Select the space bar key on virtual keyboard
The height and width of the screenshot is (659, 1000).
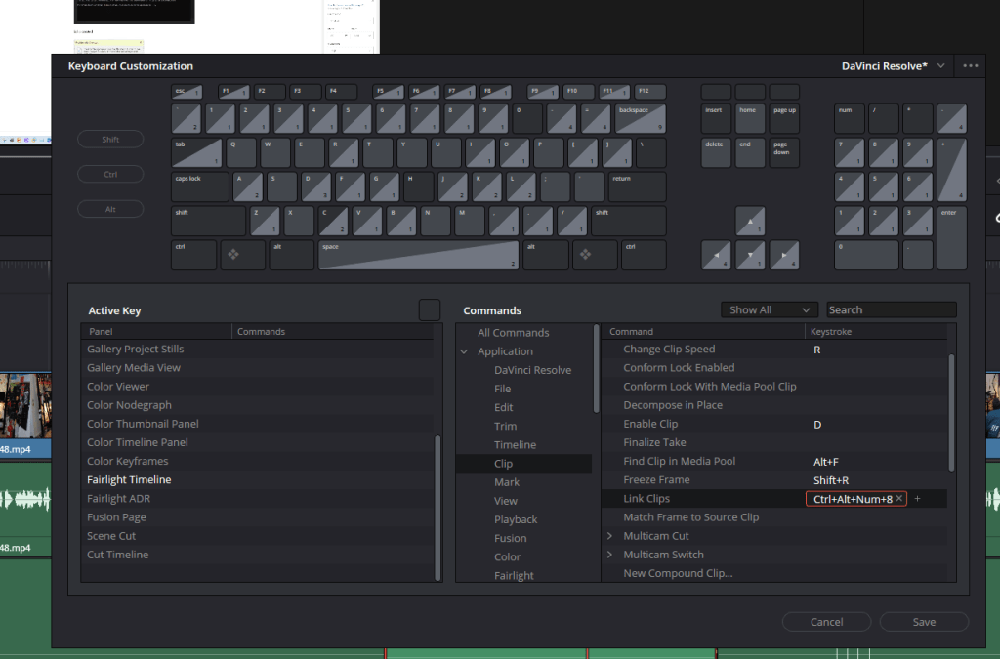point(418,255)
